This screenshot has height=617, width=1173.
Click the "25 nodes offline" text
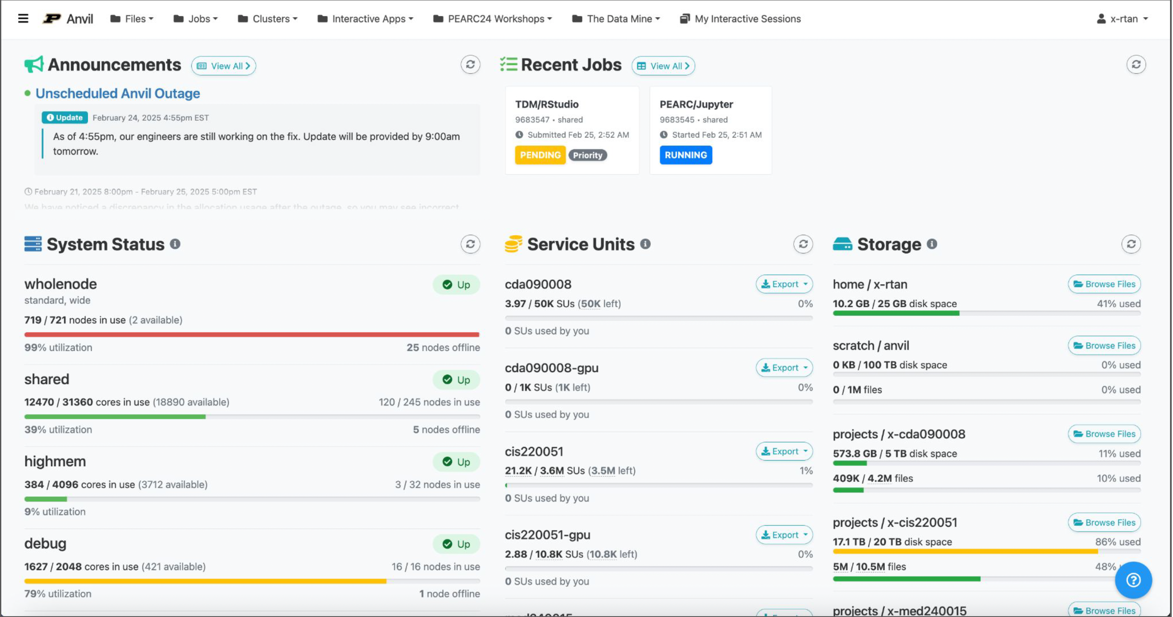[443, 347]
